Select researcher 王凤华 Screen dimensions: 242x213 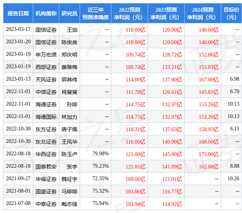point(69,142)
